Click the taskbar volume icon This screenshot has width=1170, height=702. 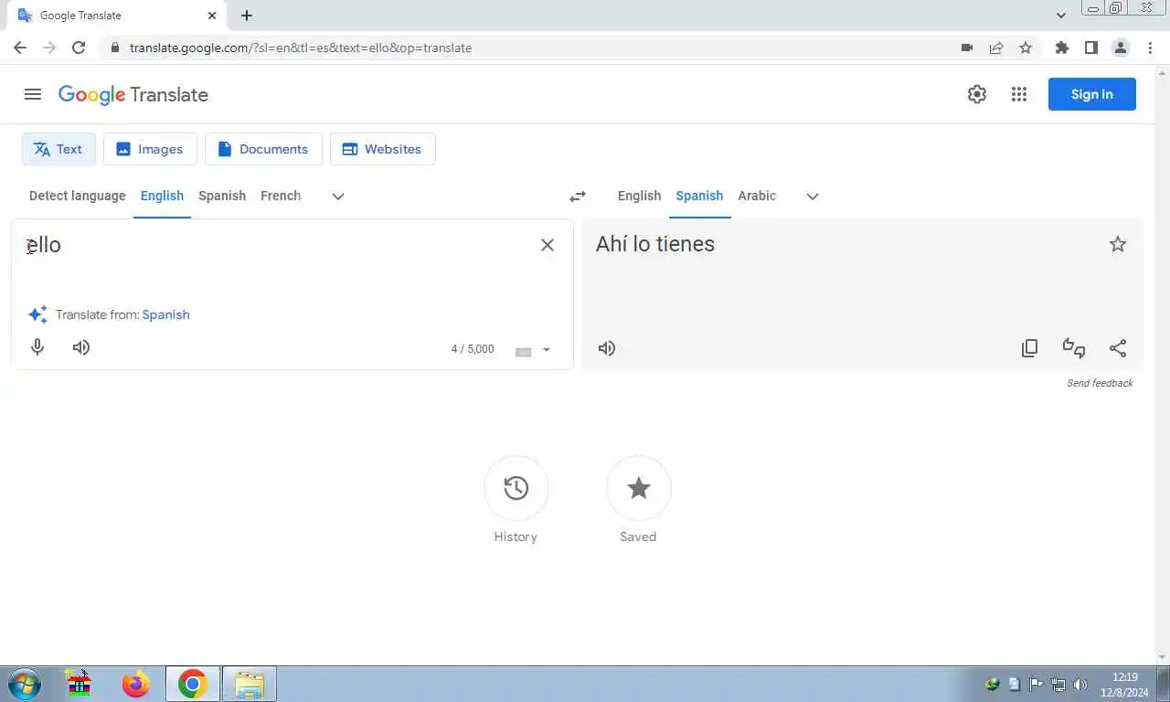(x=1080, y=684)
